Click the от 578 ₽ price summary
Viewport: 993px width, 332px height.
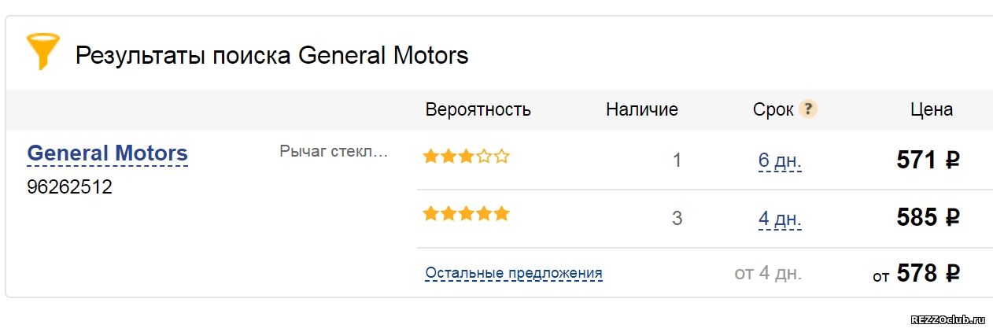(917, 274)
